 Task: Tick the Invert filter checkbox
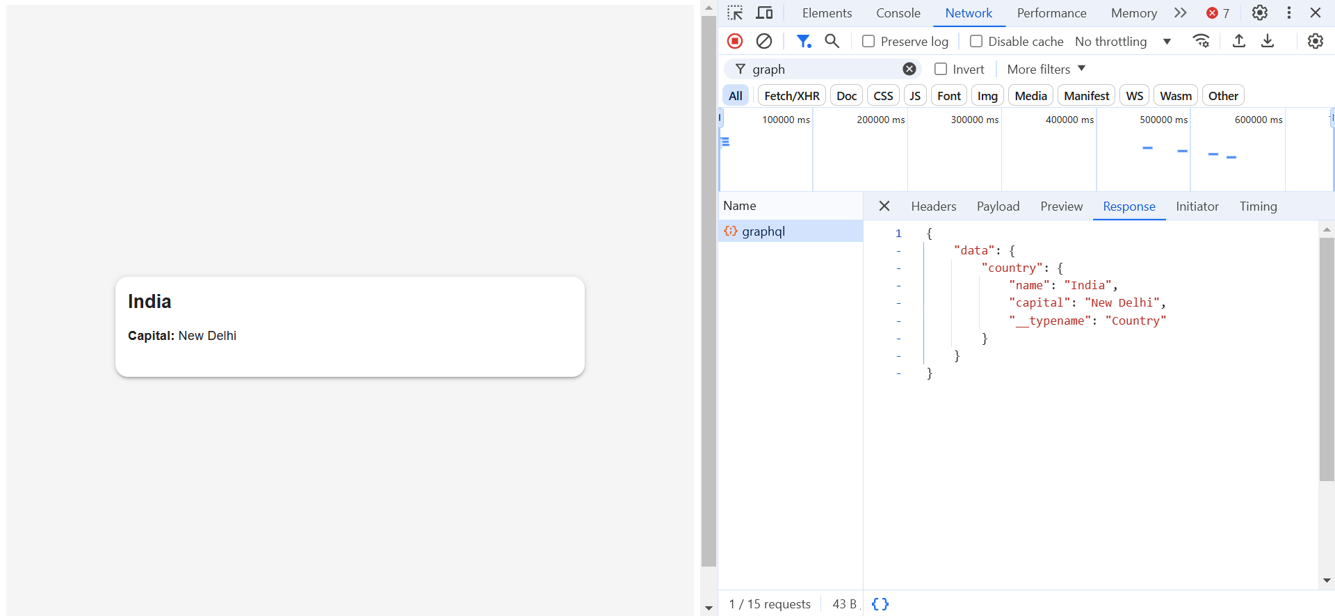(x=941, y=69)
